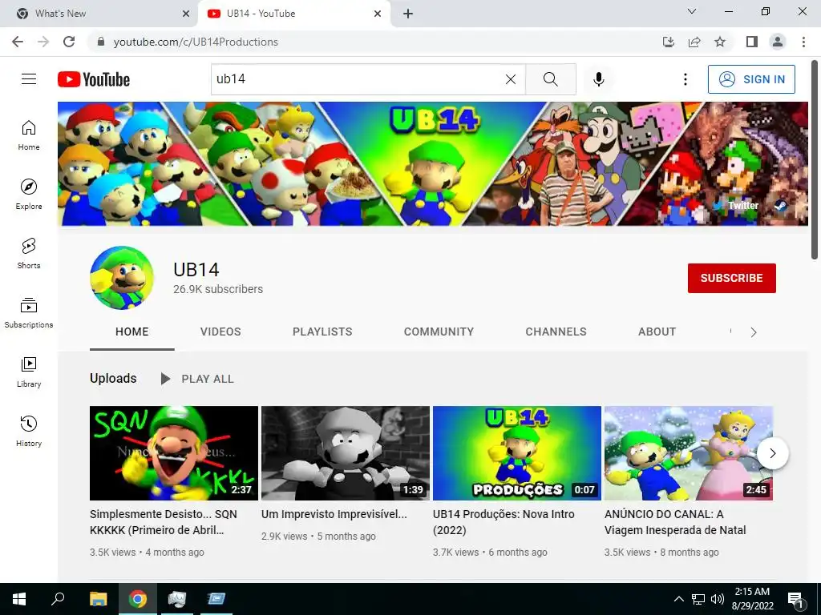Show next uploads with carousel arrow
The width and height of the screenshot is (821, 615).
point(772,453)
